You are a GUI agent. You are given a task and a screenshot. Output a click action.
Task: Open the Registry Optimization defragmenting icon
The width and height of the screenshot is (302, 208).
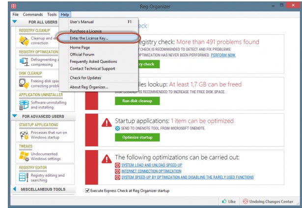click(24, 62)
